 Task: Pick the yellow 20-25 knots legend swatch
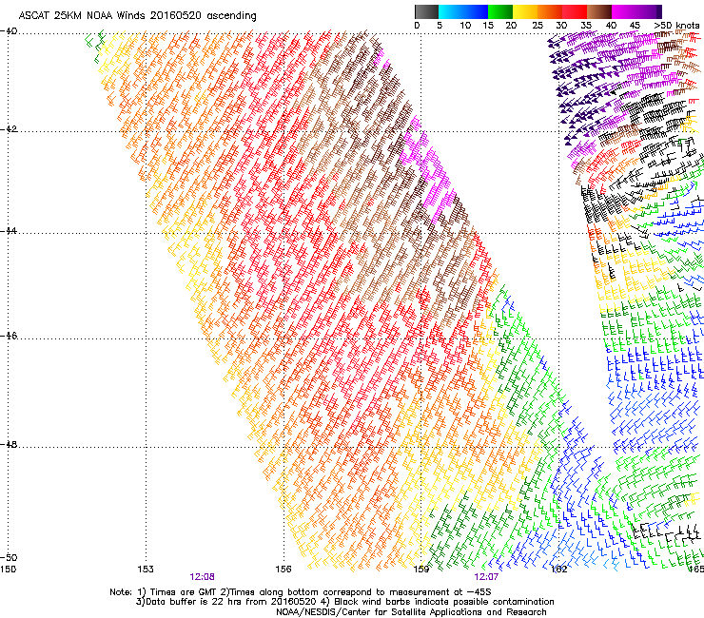(x=525, y=11)
